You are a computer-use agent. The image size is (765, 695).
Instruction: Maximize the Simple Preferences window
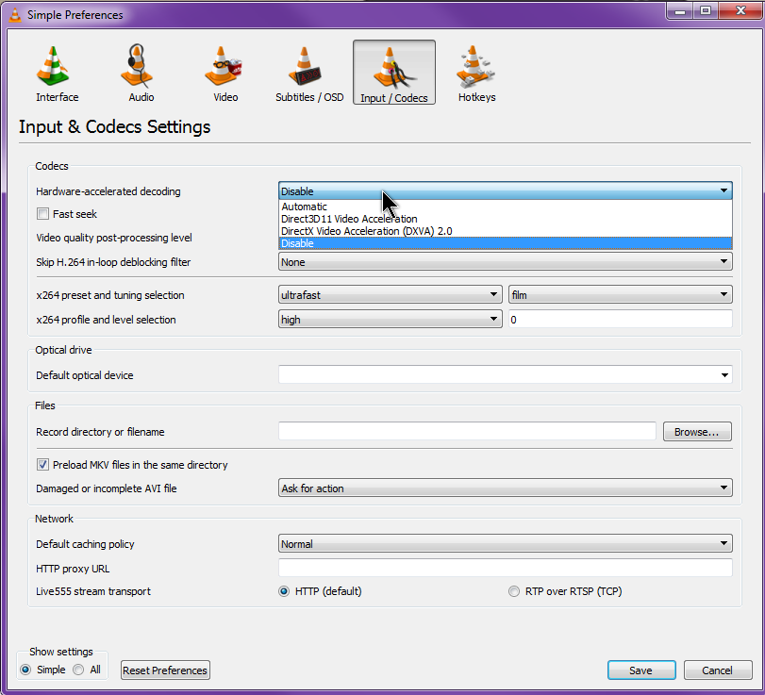(x=706, y=10)
